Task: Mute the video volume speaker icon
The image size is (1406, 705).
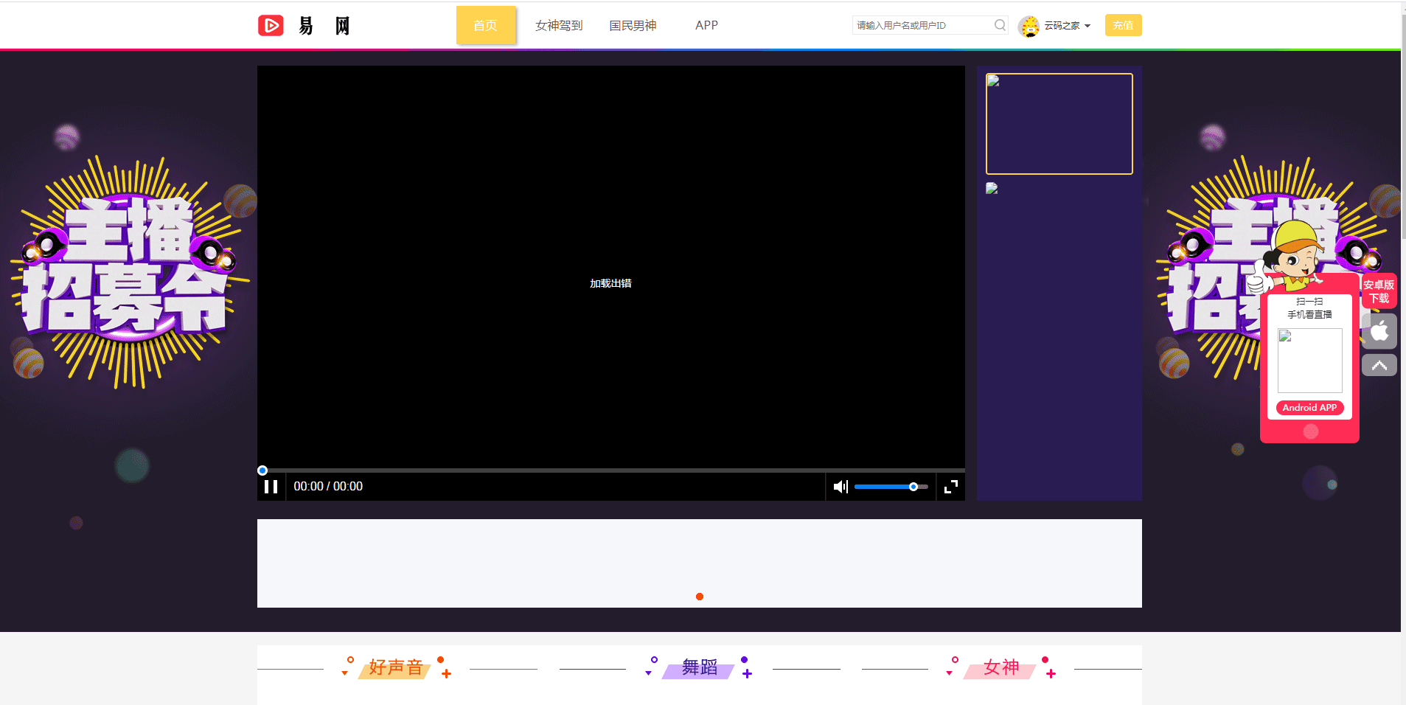Action: 840,487
